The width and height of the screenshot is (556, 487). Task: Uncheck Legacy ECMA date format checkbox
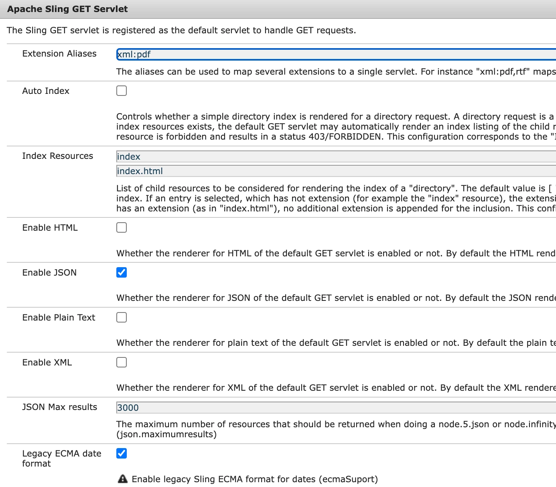click(x=122, y=453)
